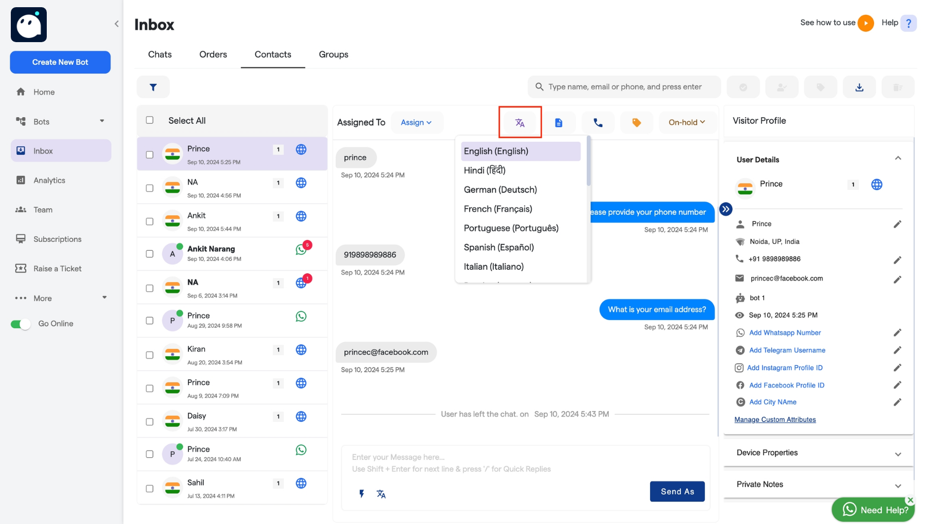Click the bulk tag toolbar icon
928x524 pixels.
pos(821,87)
